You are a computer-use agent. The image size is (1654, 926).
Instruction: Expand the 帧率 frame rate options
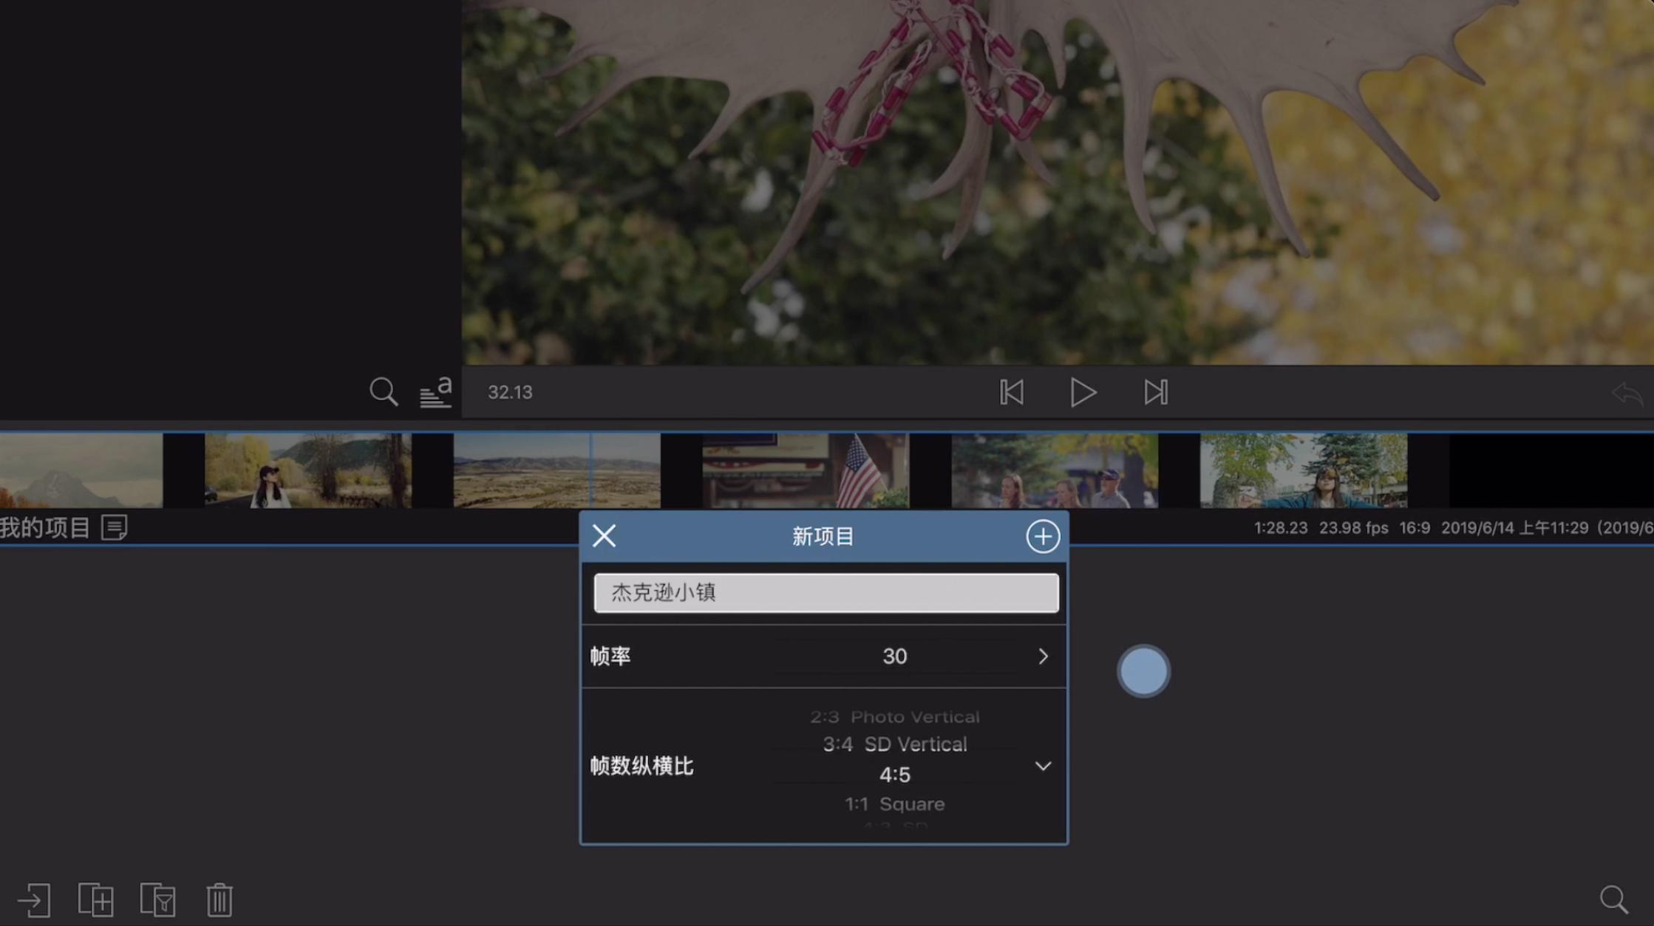(1043, 656)
